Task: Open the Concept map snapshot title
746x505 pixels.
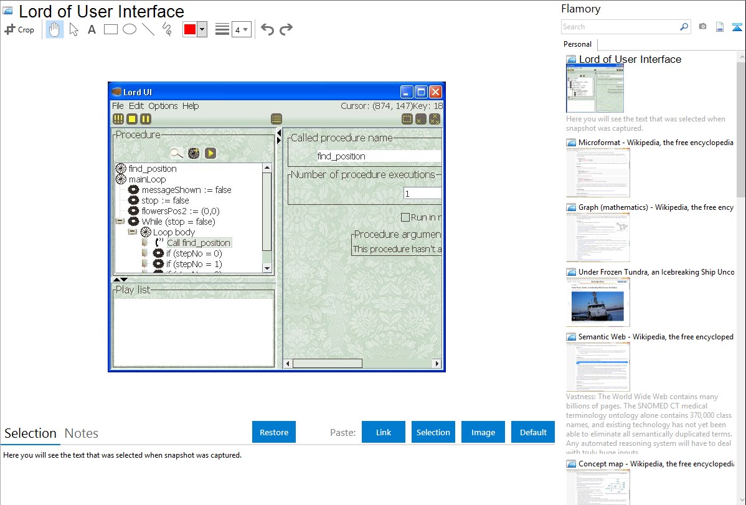Action: click(656, 464)
